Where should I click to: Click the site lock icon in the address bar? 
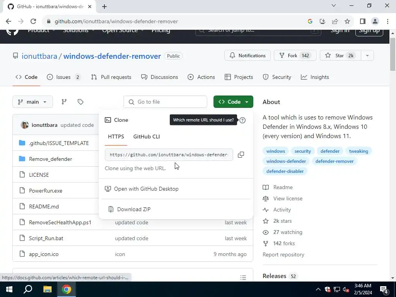tap(49, 22)
